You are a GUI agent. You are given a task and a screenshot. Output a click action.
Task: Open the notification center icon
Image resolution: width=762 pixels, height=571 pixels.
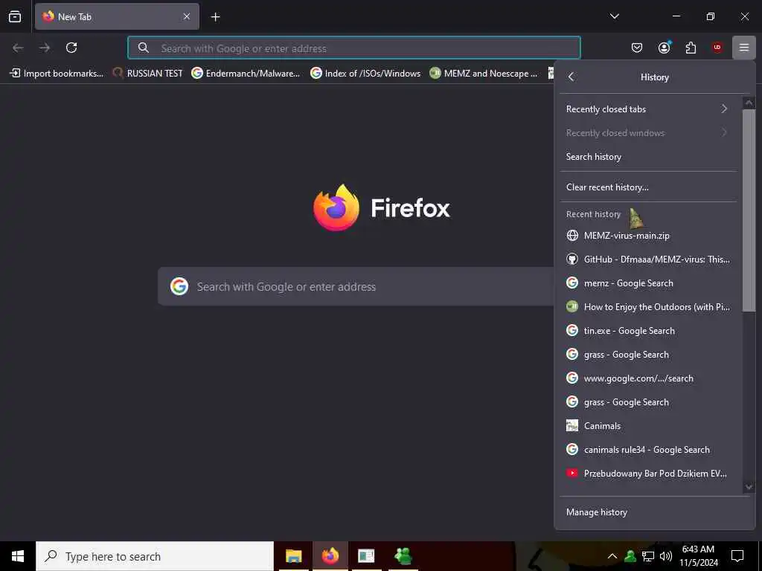737,556
